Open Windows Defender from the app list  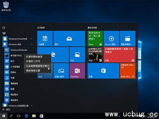click(16, 50)
